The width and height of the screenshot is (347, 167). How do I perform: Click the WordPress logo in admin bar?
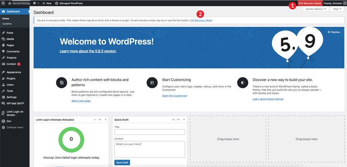click(3, 3)
